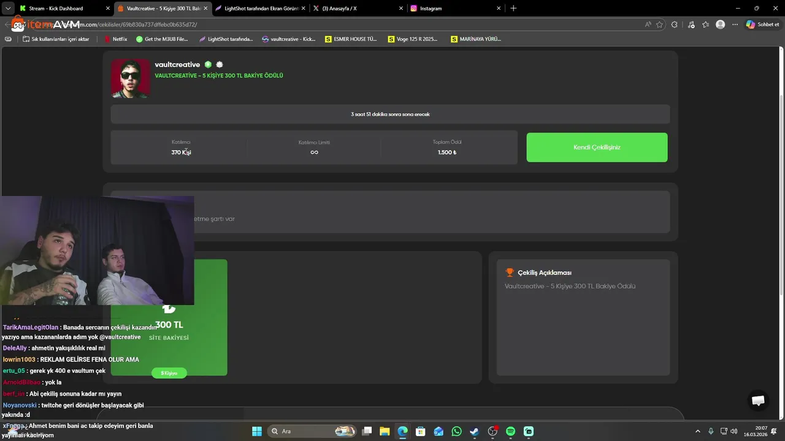The width and height of the screenshot is (785, 441).
Task: Open the browser profile avatar
Action: click(721, 24)
